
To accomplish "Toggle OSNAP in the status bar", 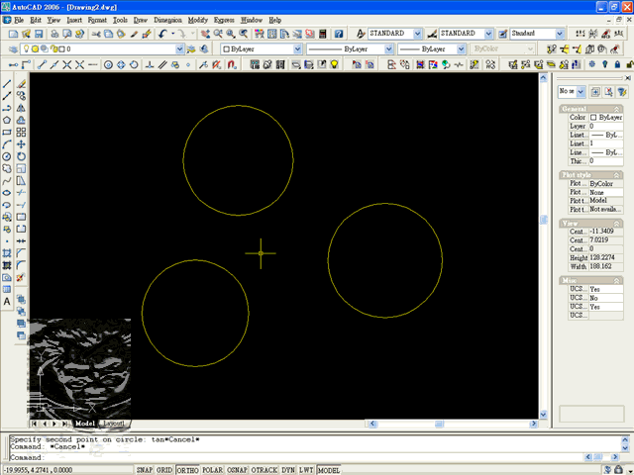I will (237, 470).
